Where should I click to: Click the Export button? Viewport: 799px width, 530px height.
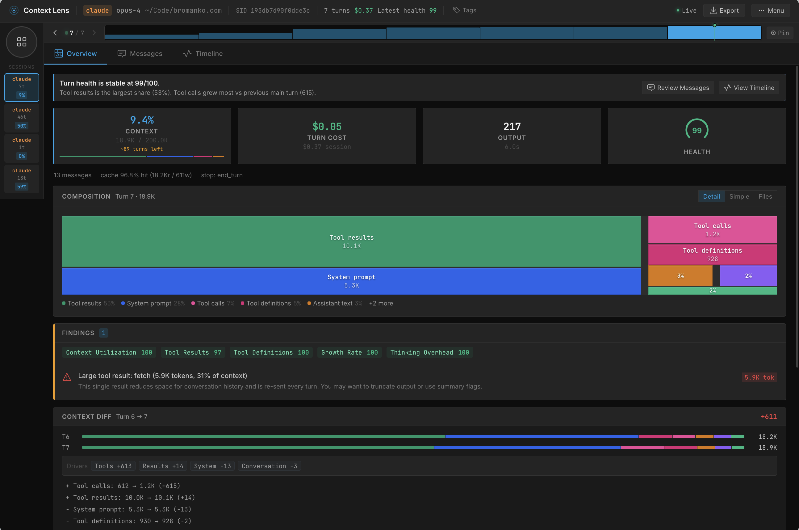(724, 10)
